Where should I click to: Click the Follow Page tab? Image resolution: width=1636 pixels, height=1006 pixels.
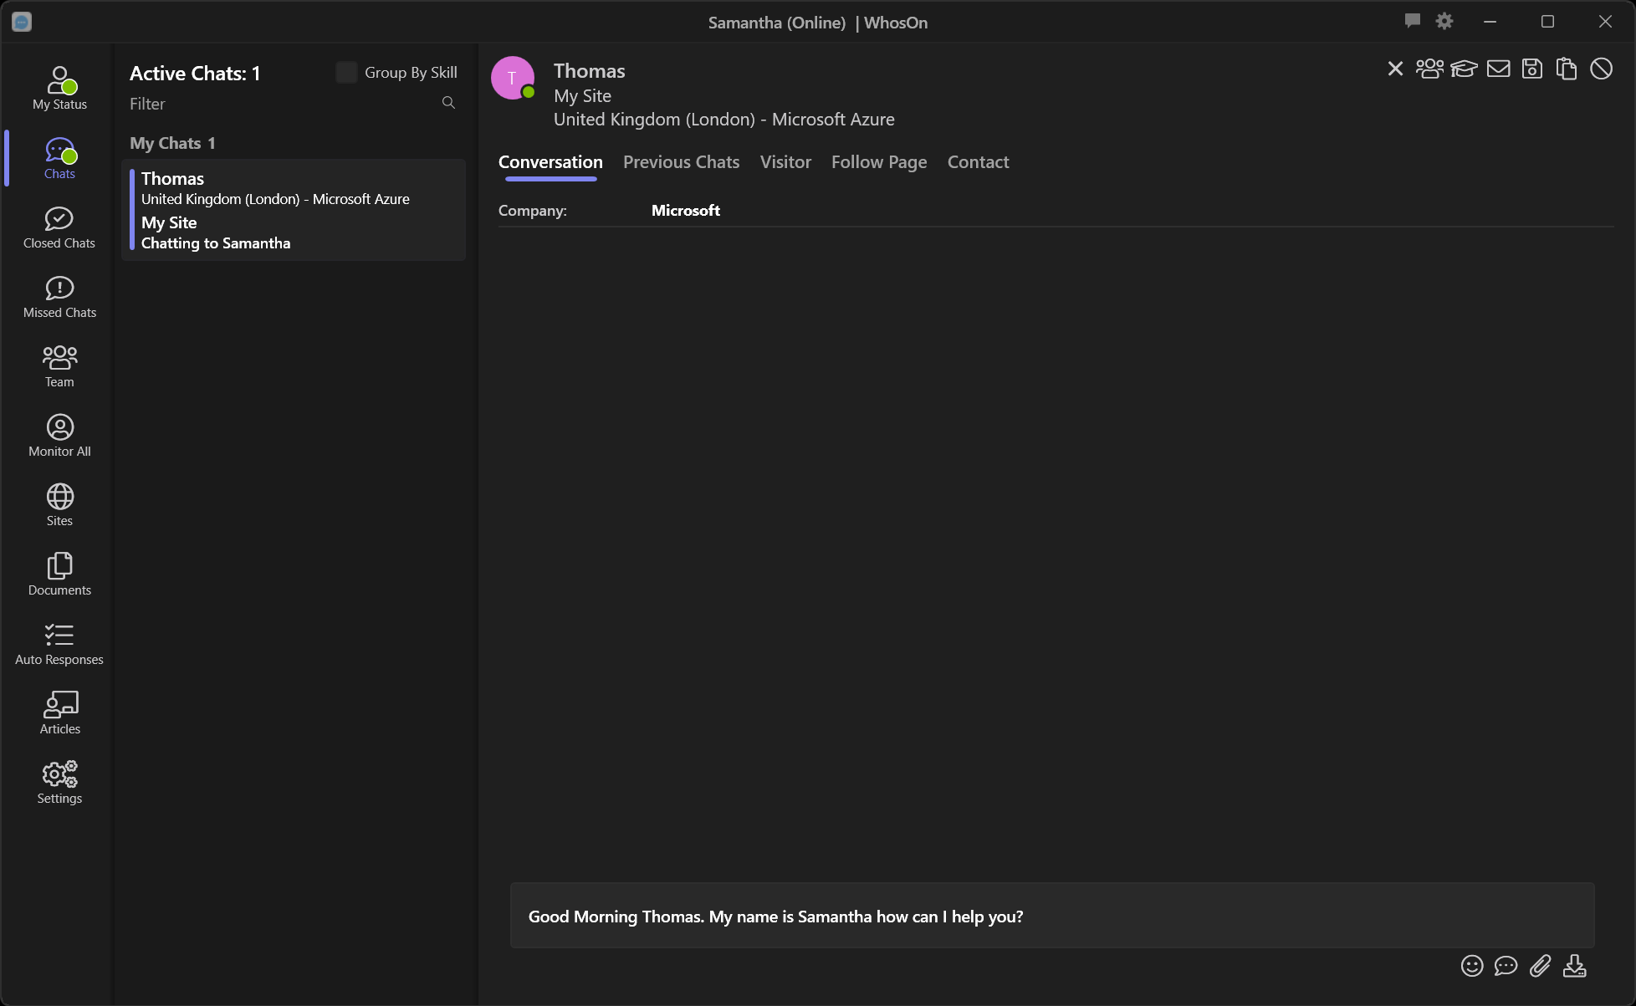coord(879,161)
